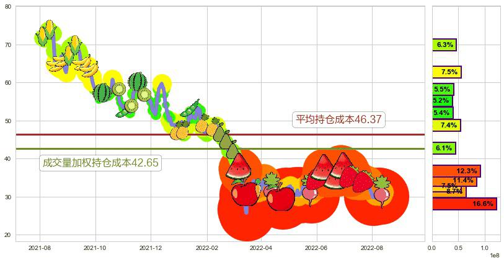
Task: Click the 平均持仓成本46.37 annotation label
Action: [x=338, y=119]
